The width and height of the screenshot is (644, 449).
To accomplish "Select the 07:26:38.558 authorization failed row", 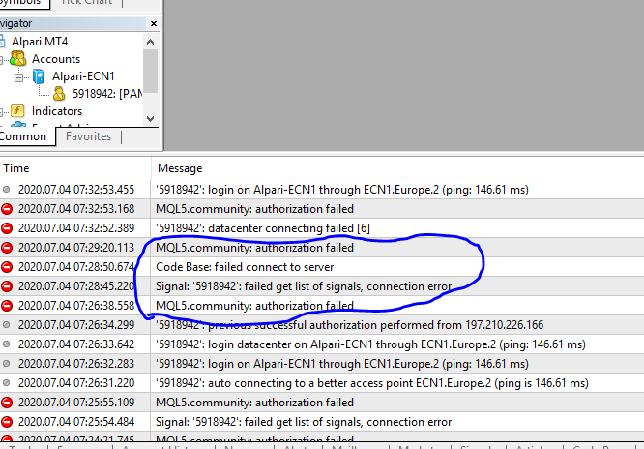I will [322, 306].
